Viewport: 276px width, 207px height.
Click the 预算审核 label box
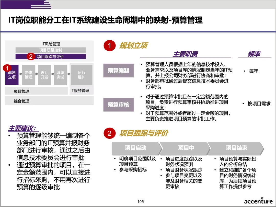click(x=118, y=105)
